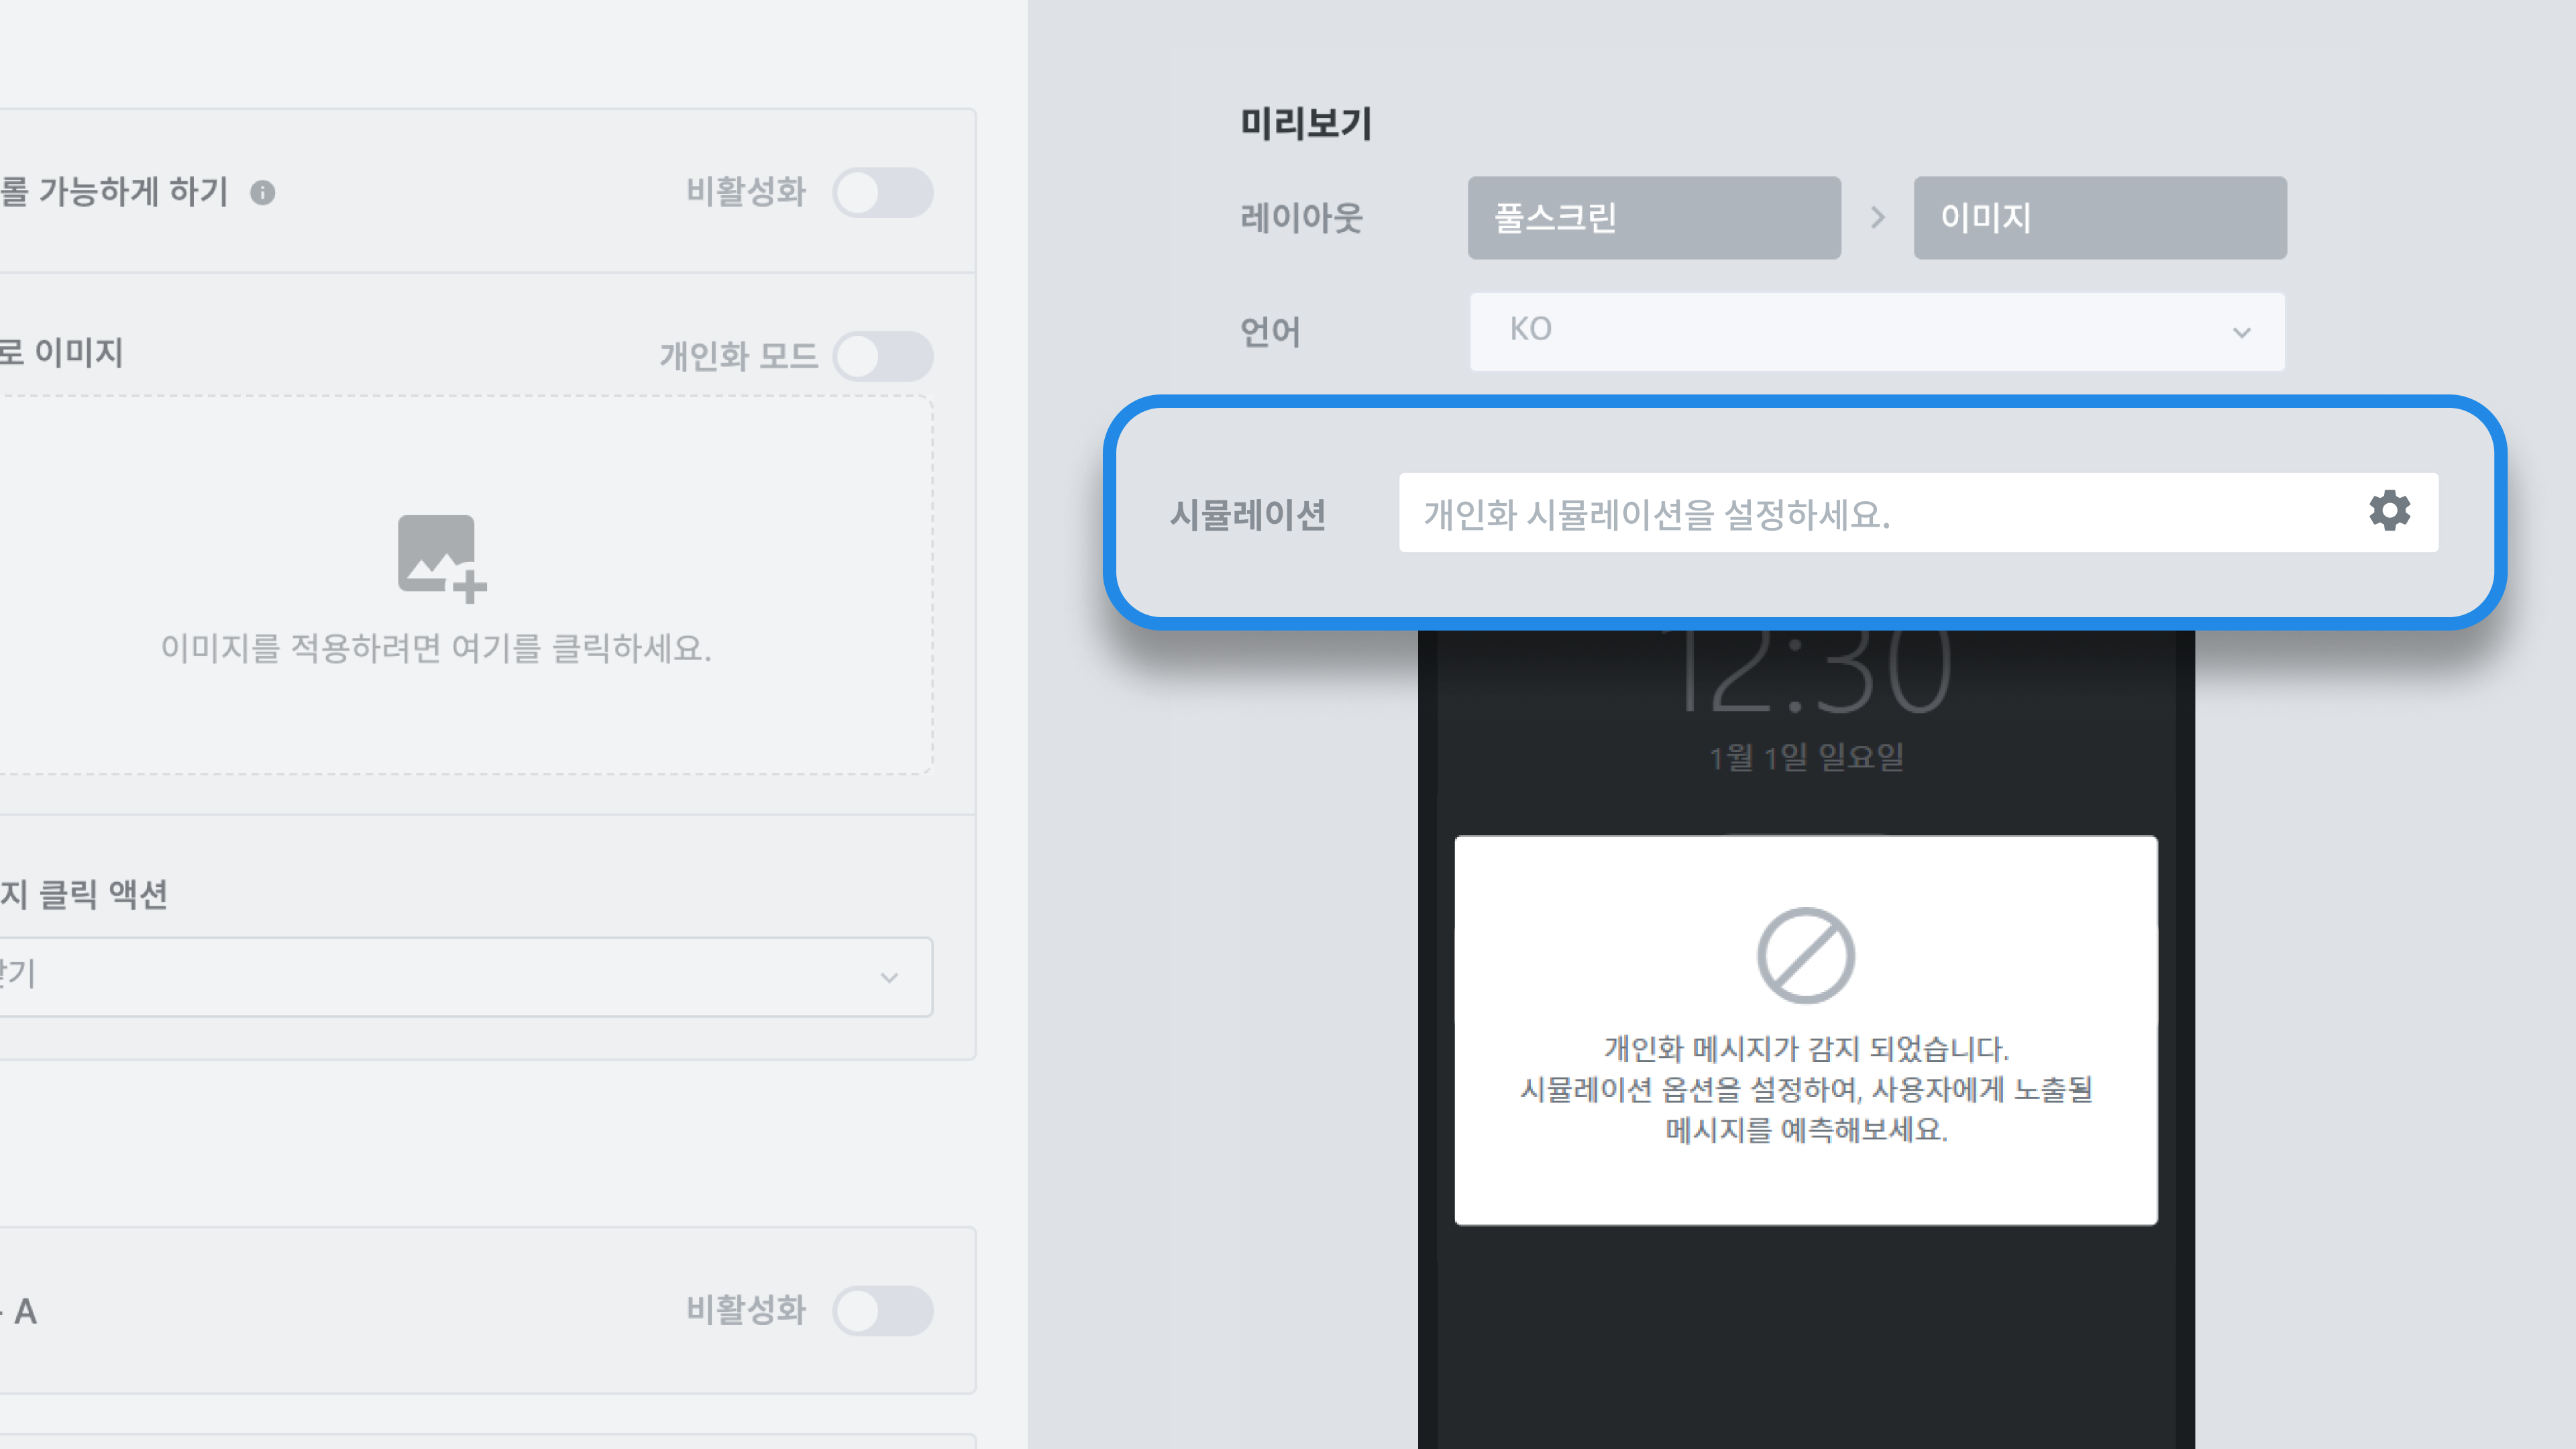Open simulation settings gear icon

[x=2389, y=511]
